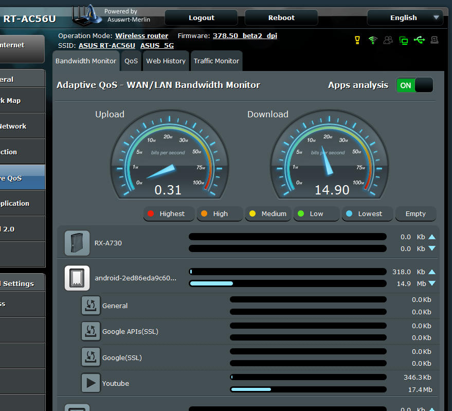Click the Youtube app icon
452x411 pixels.
tap(91, 383)
